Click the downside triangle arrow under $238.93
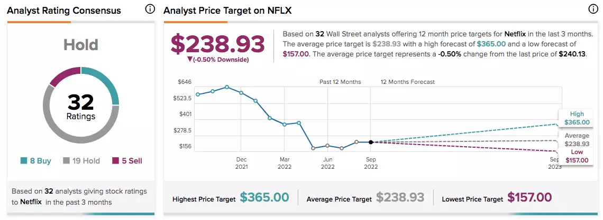This screenshot has width=603, height=220. 189,60
